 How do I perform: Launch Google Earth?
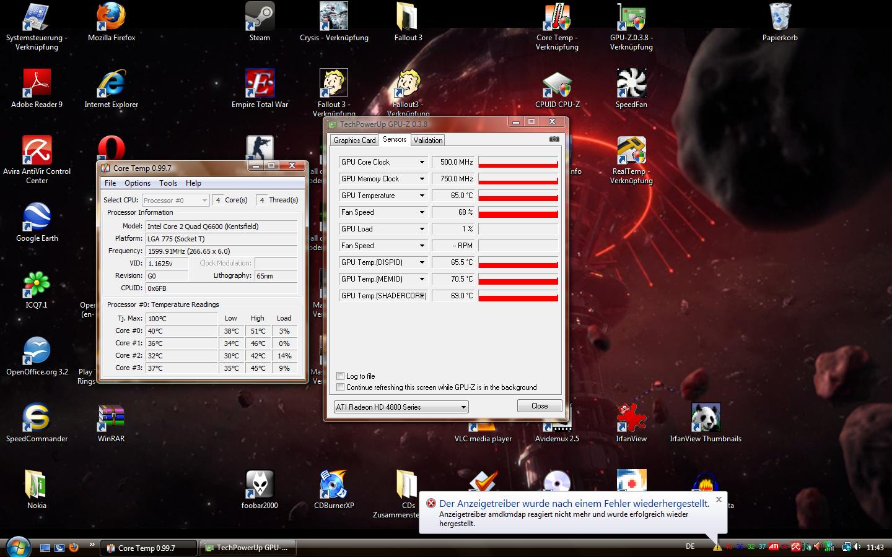point(37,218)
